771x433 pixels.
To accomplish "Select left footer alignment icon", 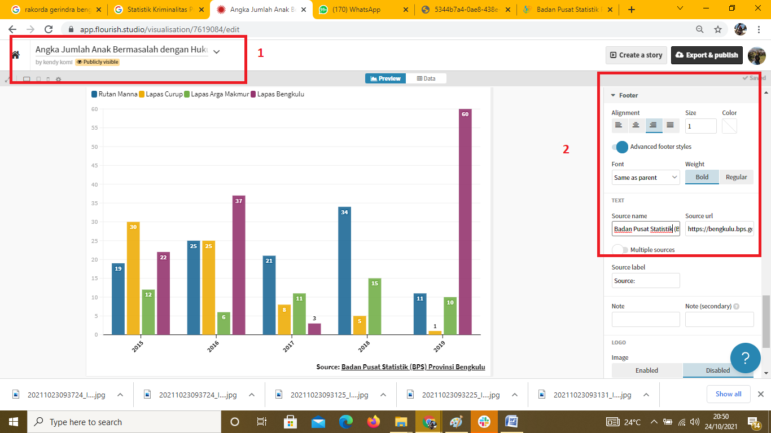I will [619, 125].
